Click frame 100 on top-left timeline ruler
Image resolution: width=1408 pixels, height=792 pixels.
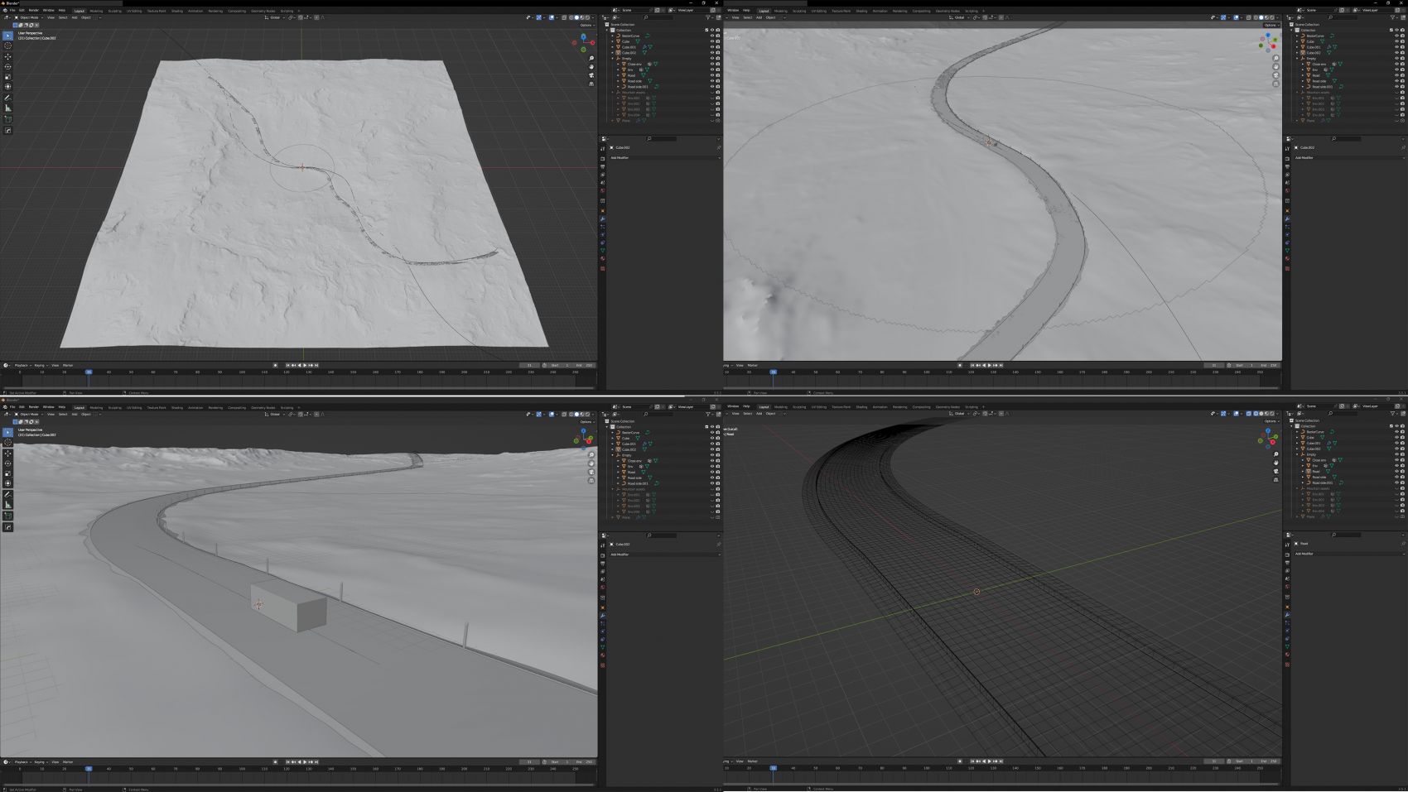pos(242,372)
